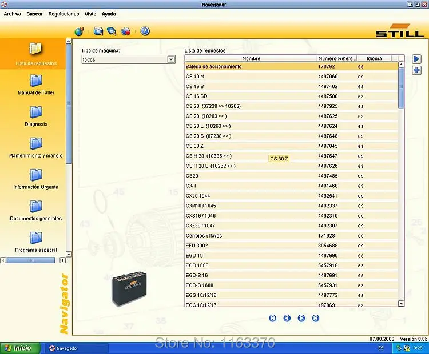Open Mantenimiento y manejo folder icon

[36, 143]
